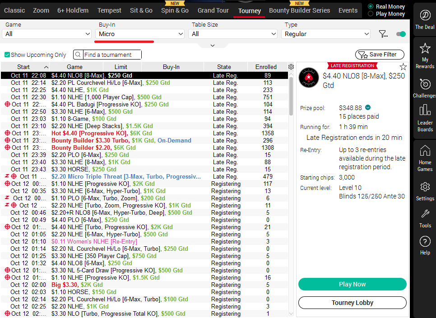Open the Type dropdown set to Regular
Viewport: 436px width, 318px height.
[x=326, y=34]
